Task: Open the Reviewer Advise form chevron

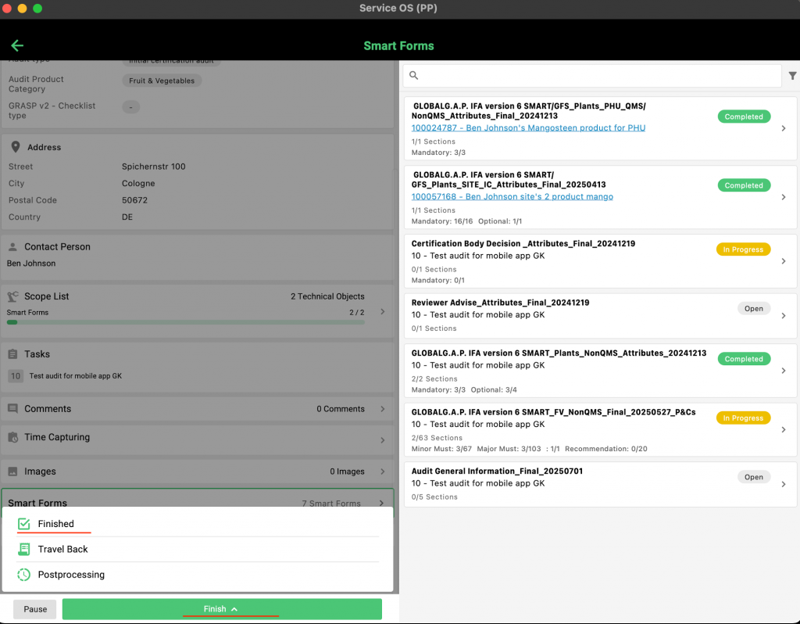Action: point(784,315)
